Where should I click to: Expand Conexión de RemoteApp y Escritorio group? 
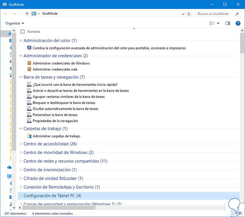click(21, 187)
